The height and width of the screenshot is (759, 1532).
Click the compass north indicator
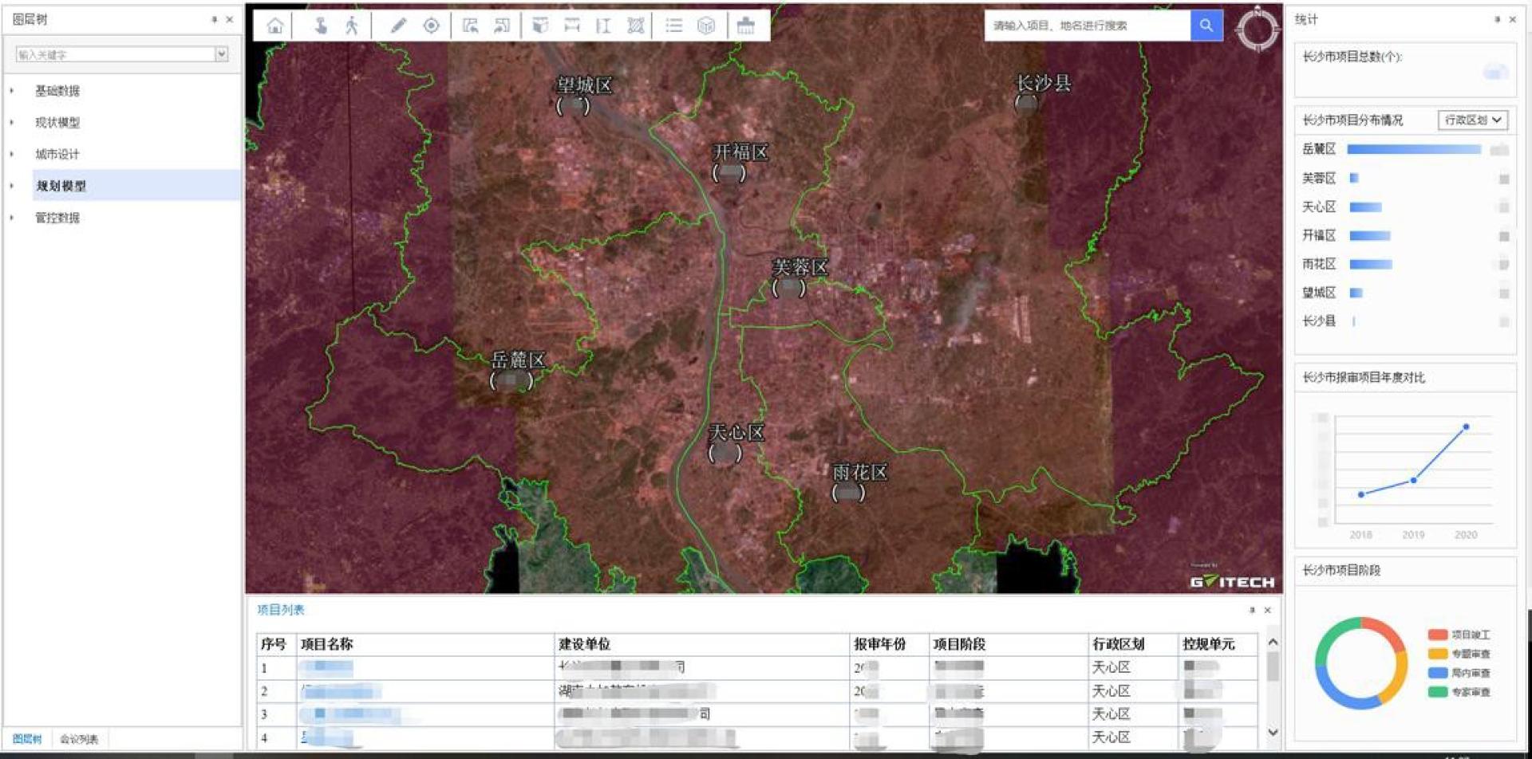coord(1257,29)
